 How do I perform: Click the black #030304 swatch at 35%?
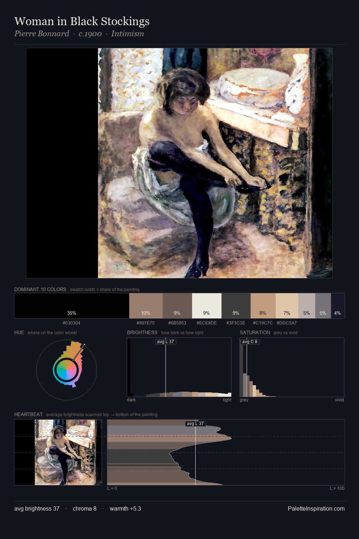[x=72, y=306]
